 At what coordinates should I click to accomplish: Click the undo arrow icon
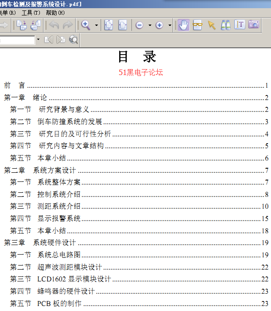coord(54,25)
